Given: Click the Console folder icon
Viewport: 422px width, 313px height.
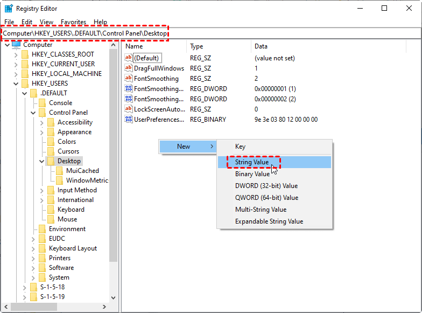Looking at the screenshot, I should 42,103.
